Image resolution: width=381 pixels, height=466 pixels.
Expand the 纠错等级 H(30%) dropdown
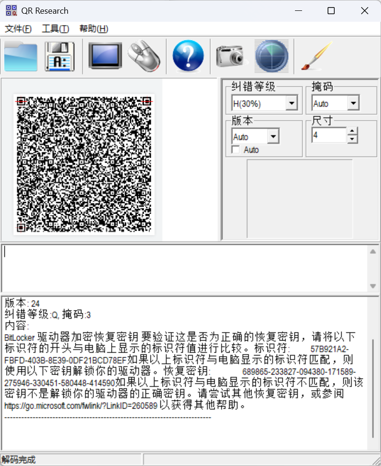[x=292, y=103]
